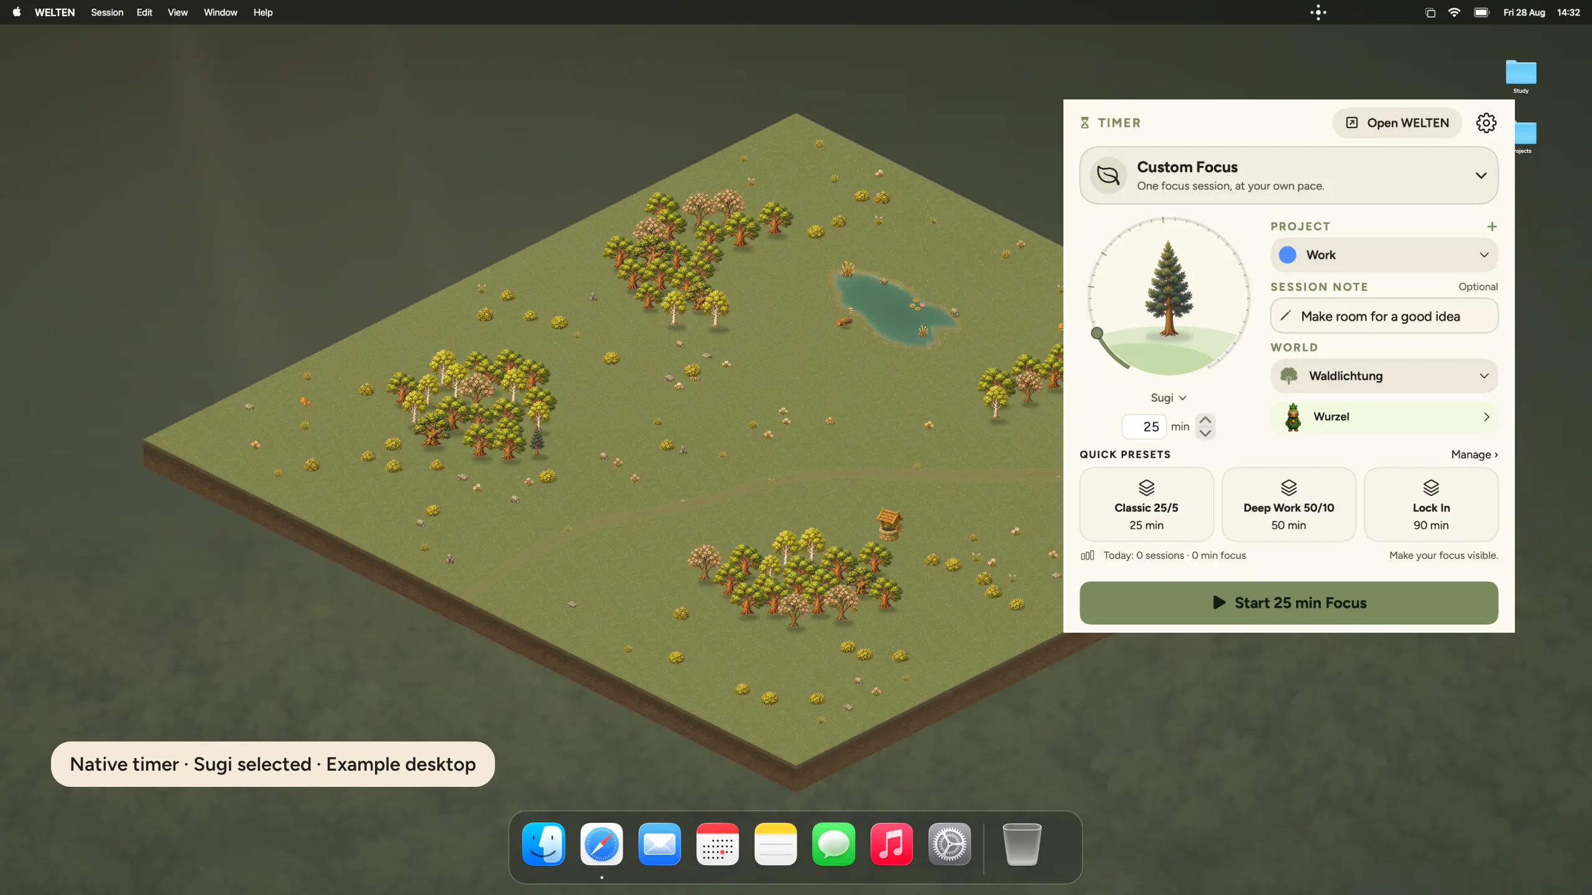Screen dimensions: 1592x895
Task: Click the Sugi tree illustration
Action: (1169, 289)
